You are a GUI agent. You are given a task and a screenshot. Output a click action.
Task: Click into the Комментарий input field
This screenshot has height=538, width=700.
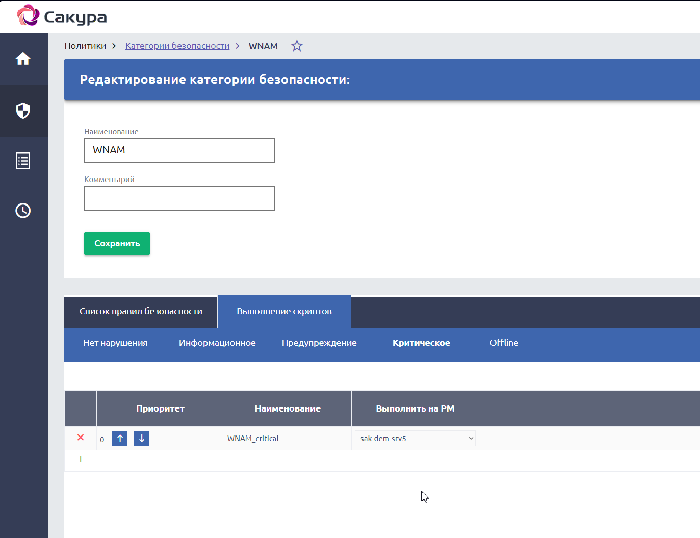(179, 198)
